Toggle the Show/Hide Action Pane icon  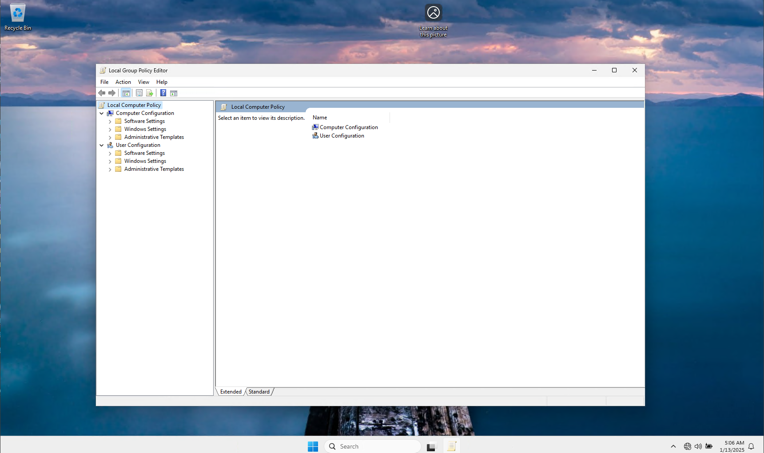tap(173, 93)
